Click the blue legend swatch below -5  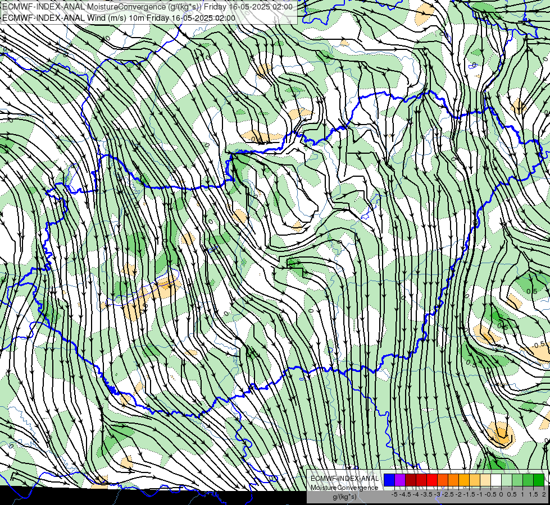(389, 480)
